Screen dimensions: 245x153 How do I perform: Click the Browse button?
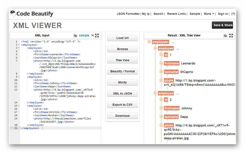(x=122, y=49)
